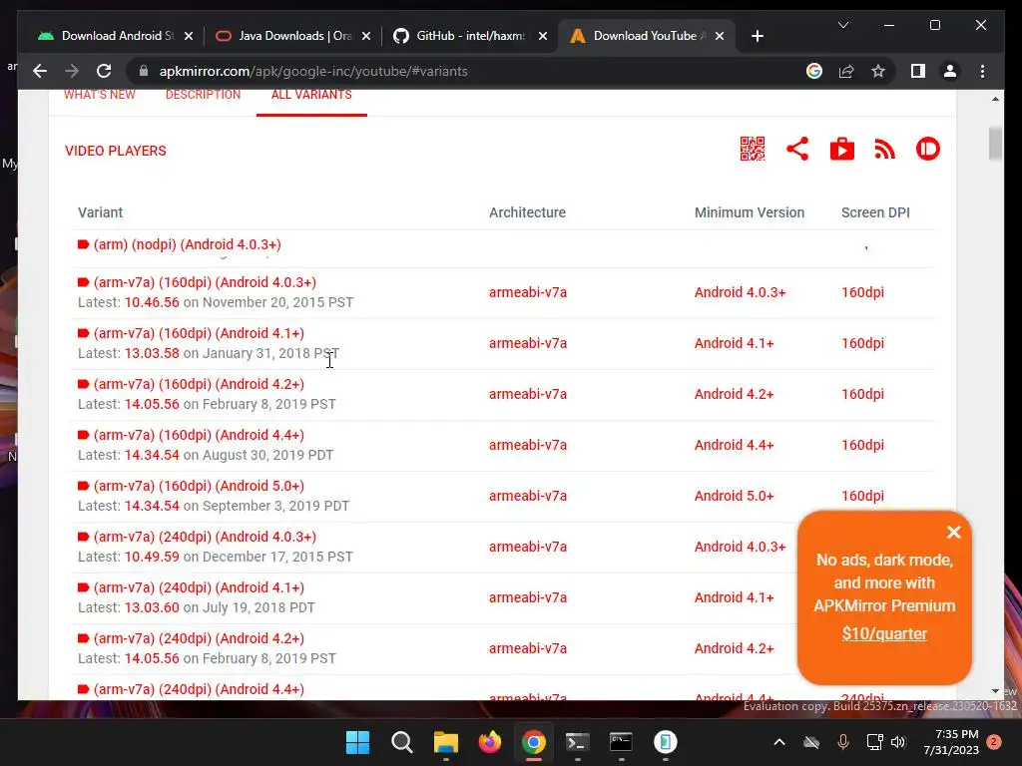Open Command Prompt from taskbar
The image size is (1022, 766).
621,742
